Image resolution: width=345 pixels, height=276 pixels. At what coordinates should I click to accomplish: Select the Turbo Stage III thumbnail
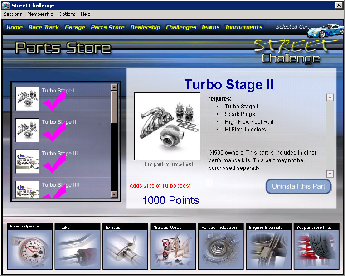click(x=27, y=161)
